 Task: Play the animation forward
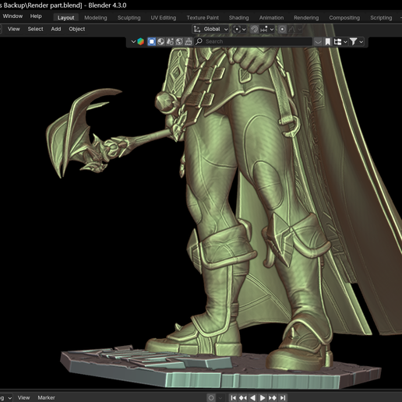point(263,397)
